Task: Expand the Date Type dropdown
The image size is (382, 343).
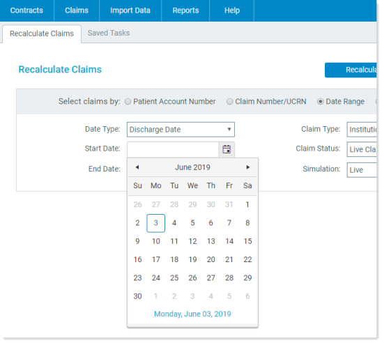Action: pyautogui.click(x=181, y=130)
